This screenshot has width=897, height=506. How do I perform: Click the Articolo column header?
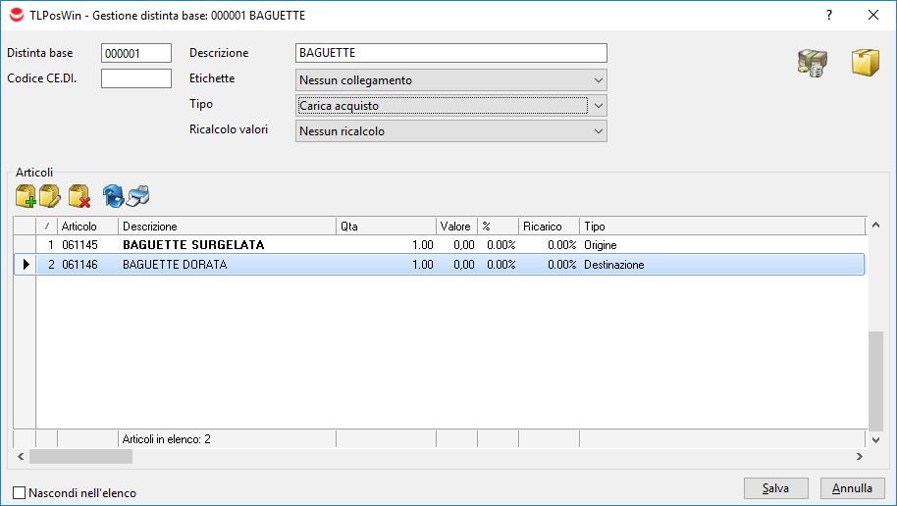[86, 227]
